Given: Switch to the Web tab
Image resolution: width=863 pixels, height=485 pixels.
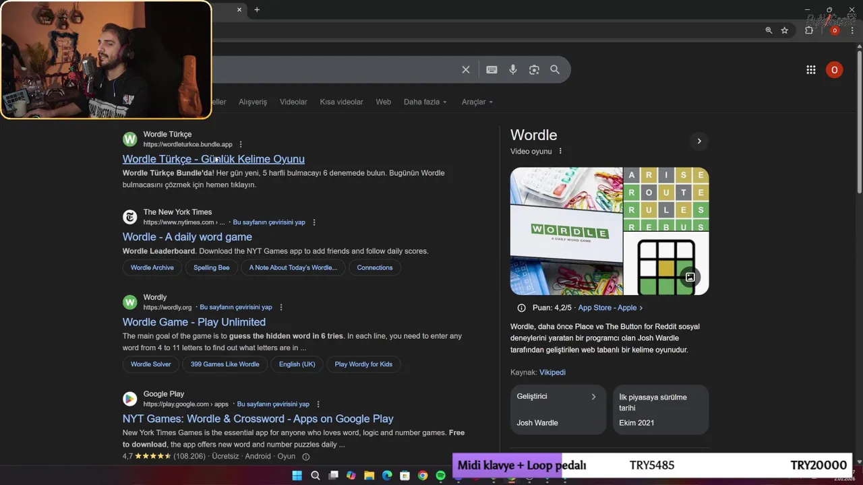Looking at the screenshot, I should [383, 102].
